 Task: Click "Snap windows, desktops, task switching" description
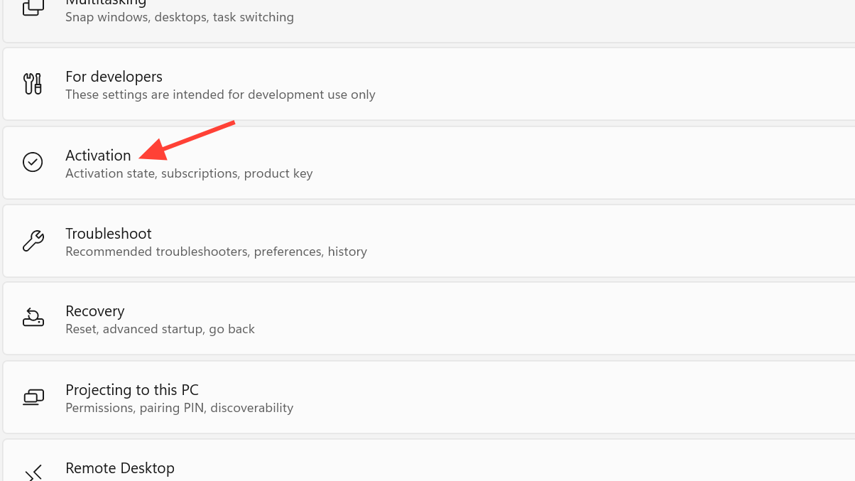coord(180,17)
